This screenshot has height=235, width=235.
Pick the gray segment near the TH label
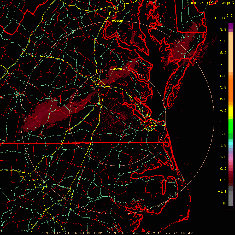pos(231,200)
